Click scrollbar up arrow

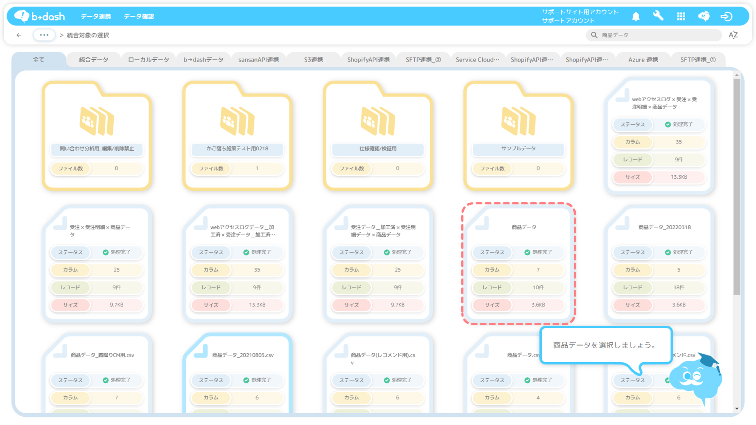[737, 75]
